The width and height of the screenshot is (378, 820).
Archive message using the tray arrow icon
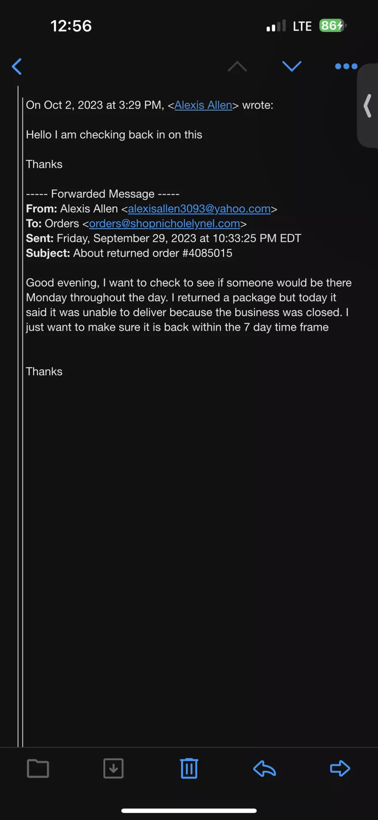pos(113,769)
